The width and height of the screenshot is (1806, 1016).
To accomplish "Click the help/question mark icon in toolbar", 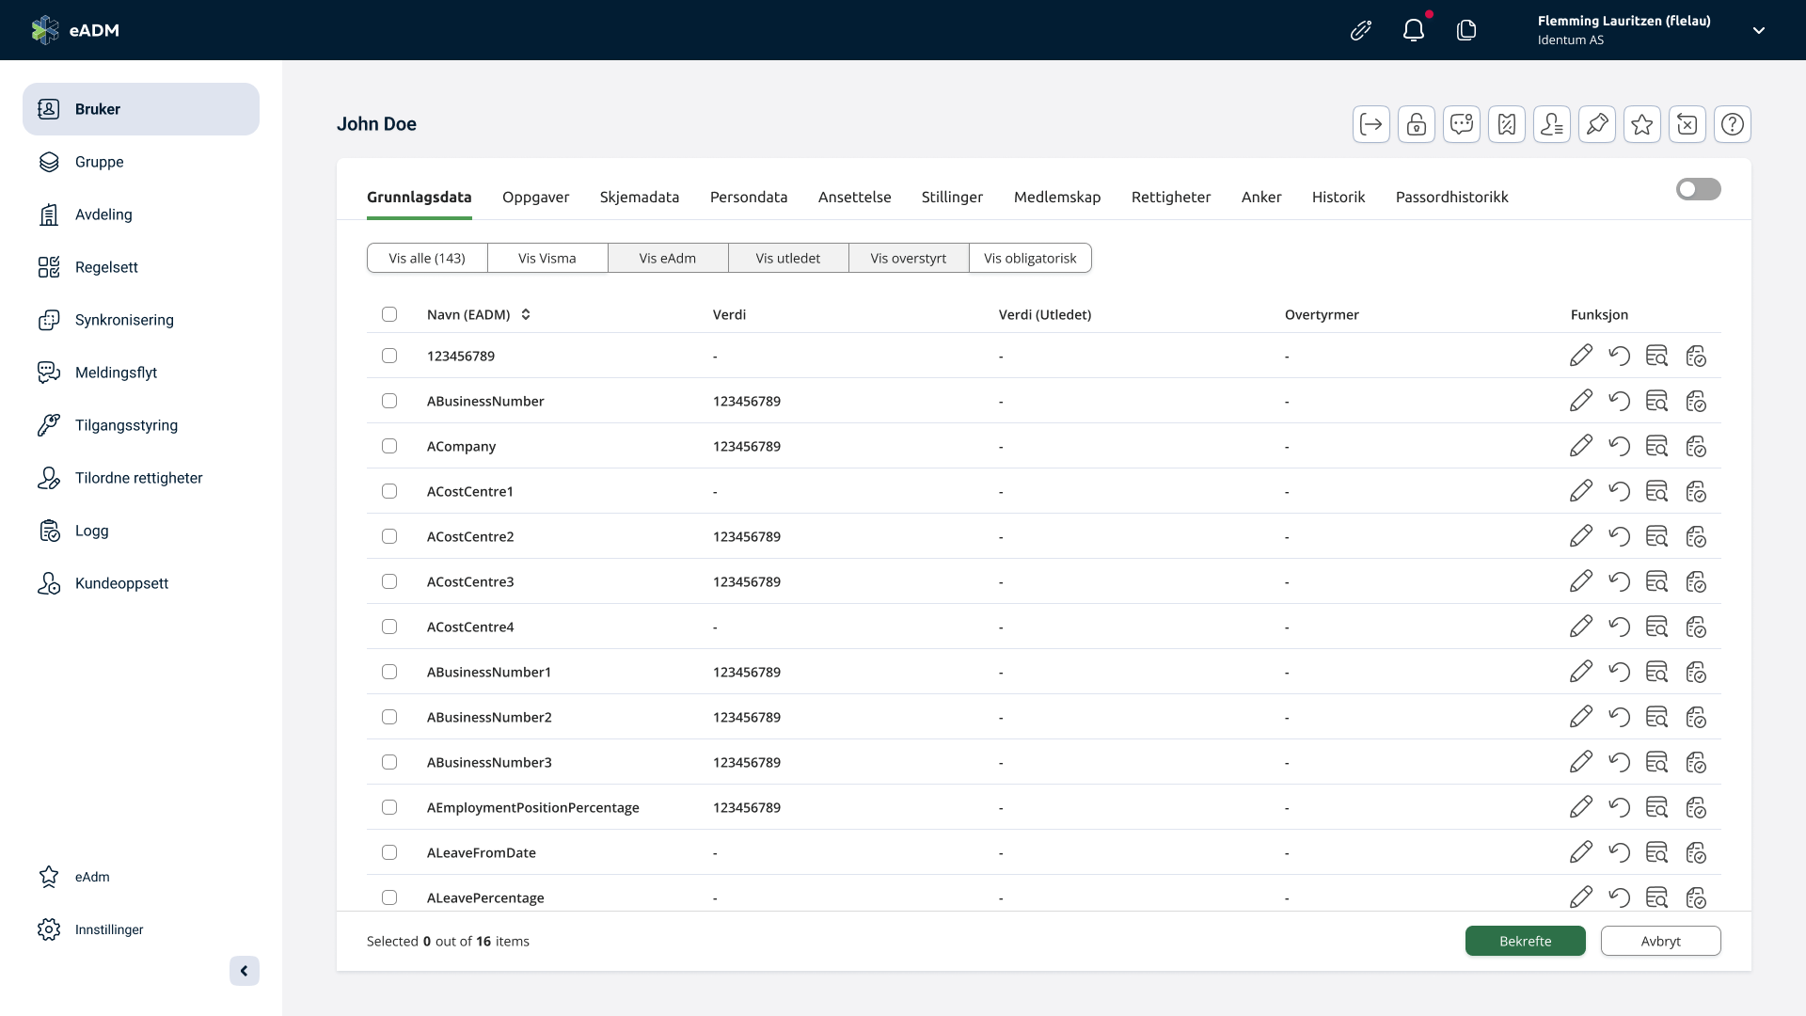I will click(1733, 124).
